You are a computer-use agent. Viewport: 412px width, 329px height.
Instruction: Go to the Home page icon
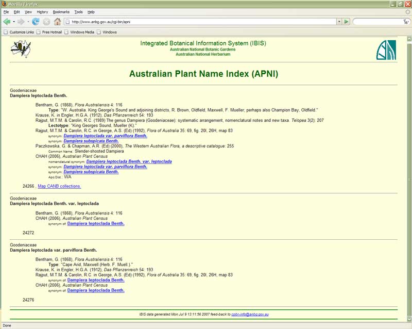pyautogui.click(x=57, y=22)
